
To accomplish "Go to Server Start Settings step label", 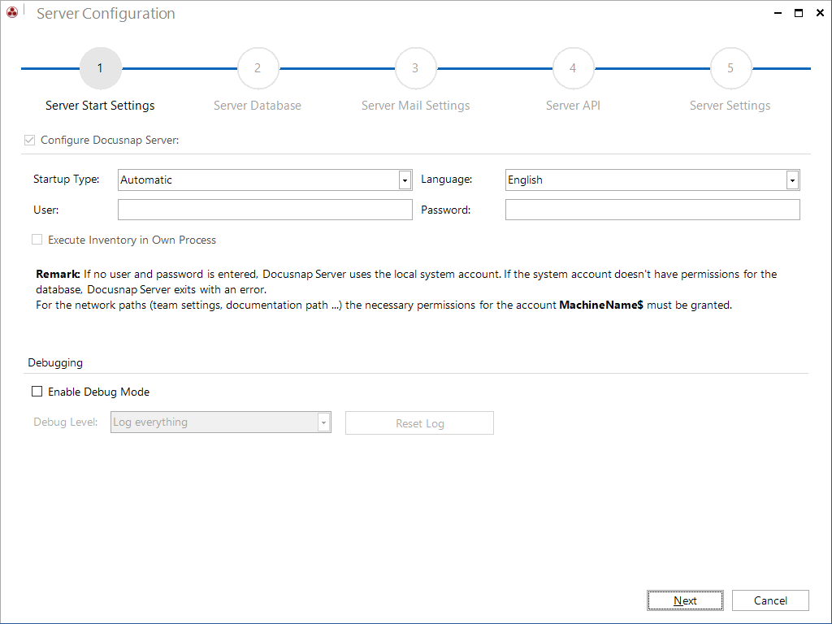I will (100, 106).
